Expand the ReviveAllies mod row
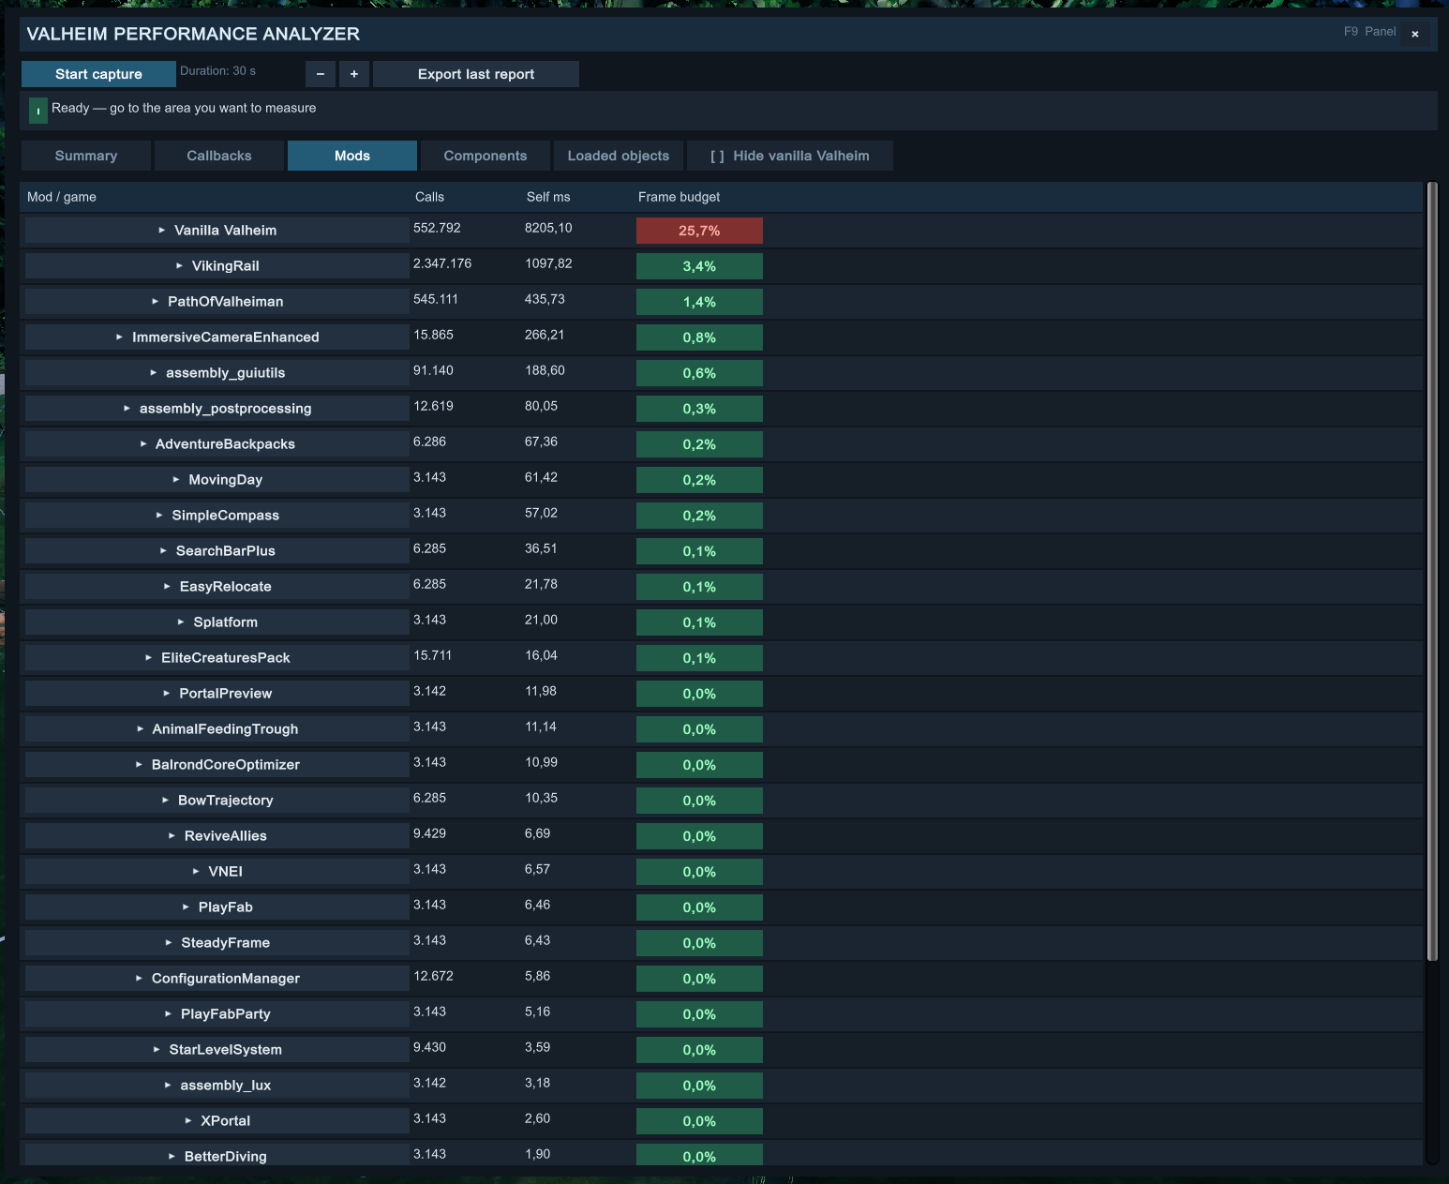This screenshot has height=1184, width=1449. click(217, 836)
